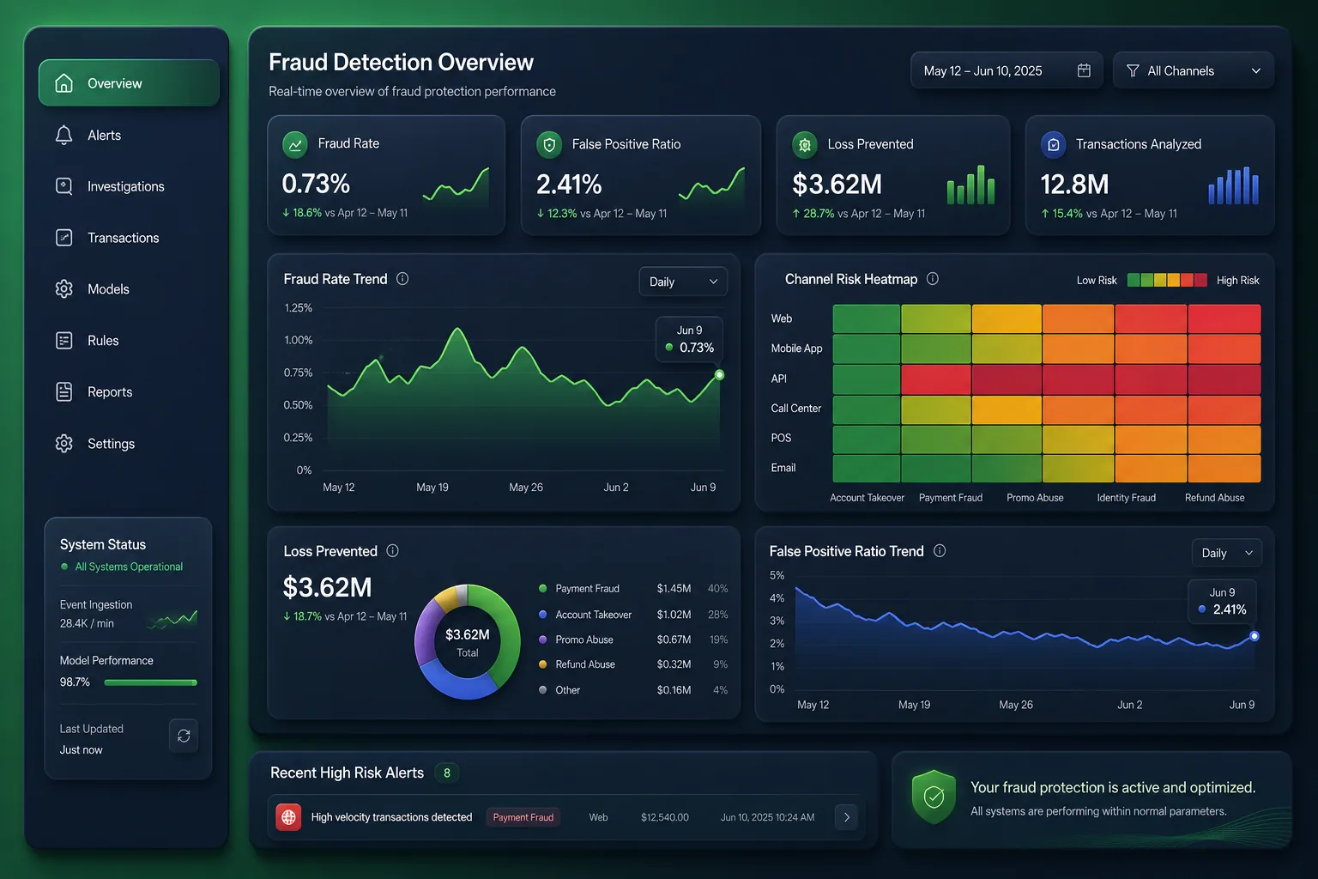Open the Daily dropdown in Fraud Rate Trend
Screen dimensions: 1318x879
[683, 282]
